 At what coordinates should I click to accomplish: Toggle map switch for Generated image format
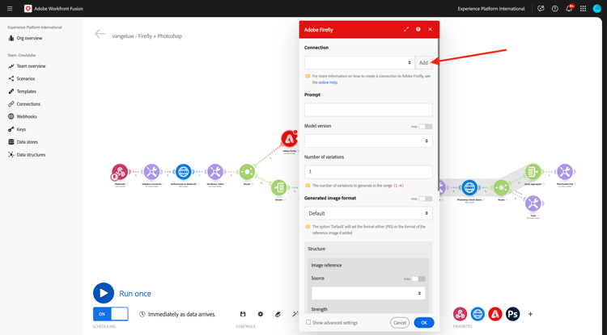tap(426, 199)
